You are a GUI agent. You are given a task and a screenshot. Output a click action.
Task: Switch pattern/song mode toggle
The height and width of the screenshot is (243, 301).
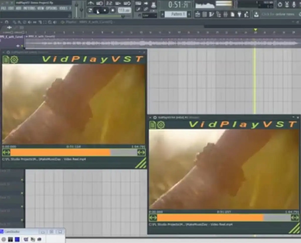coord(90,10)
